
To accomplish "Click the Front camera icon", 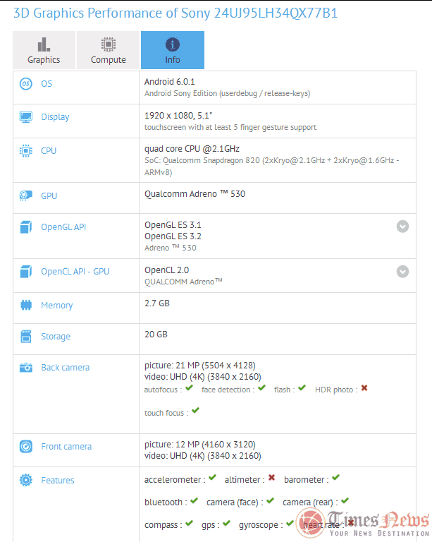I will (26, 447).
